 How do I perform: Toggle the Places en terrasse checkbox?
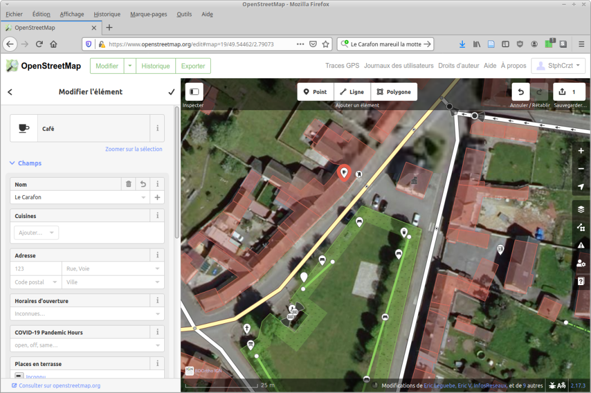pyautogui.click(x=19, y=376)
